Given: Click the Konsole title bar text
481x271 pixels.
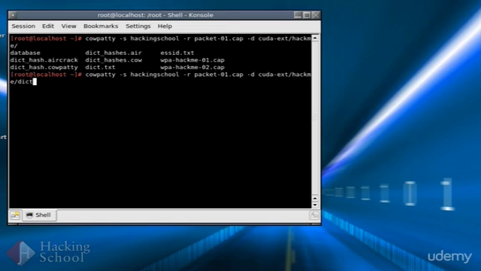Looking at the screenshot, I should coord(156,15).
